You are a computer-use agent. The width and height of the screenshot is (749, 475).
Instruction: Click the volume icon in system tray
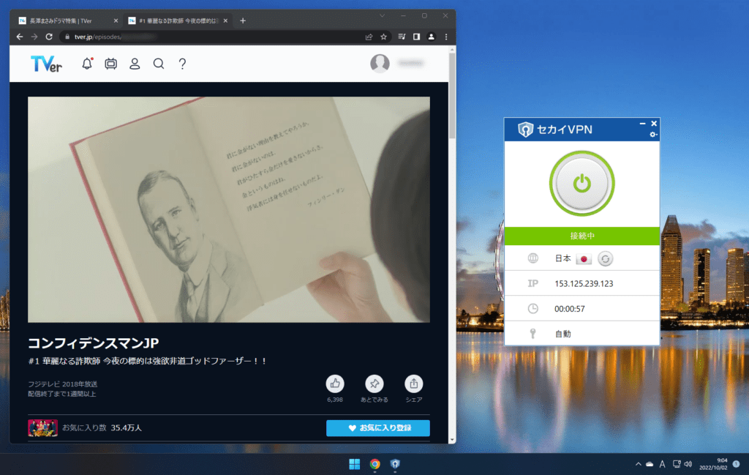688,464
